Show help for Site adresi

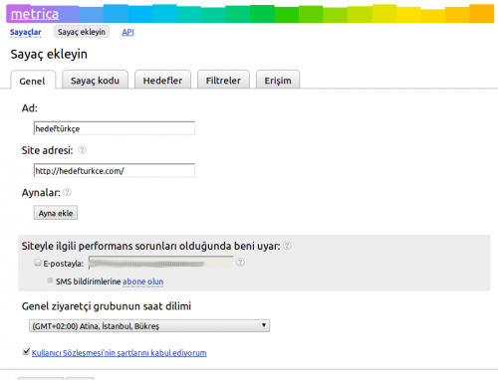[x=82, y=150]
